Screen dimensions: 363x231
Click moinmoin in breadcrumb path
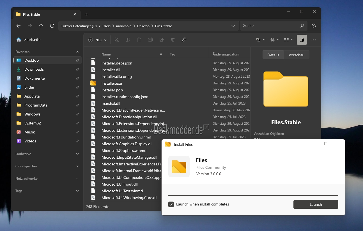click(x=124, y=26)
